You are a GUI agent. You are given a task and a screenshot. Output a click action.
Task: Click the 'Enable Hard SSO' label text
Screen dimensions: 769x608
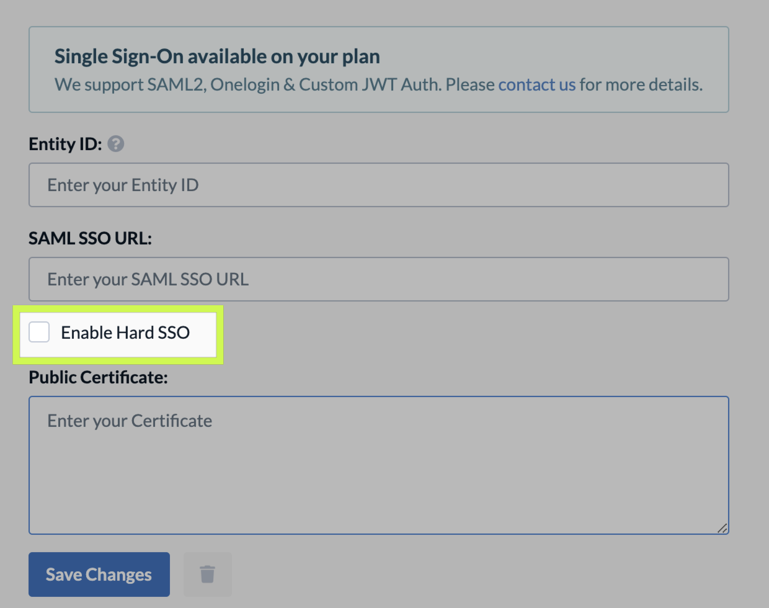point(125,333)
